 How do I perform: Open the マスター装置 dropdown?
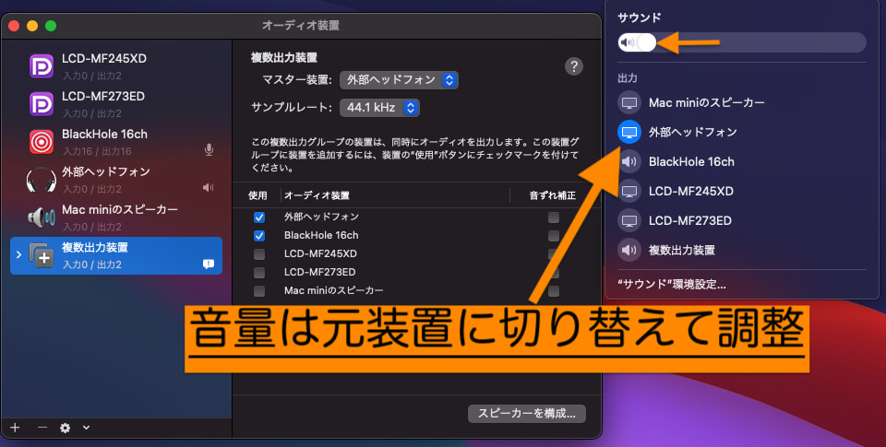click(399, 80)
